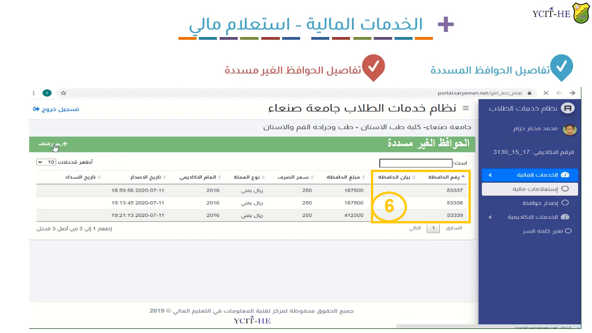592x333 pixels.
Task: Sort table by رقم الحافظة column
Action: (444, 177)
